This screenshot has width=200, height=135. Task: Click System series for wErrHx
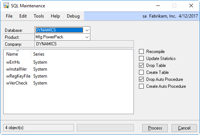[x=40, y=62]
